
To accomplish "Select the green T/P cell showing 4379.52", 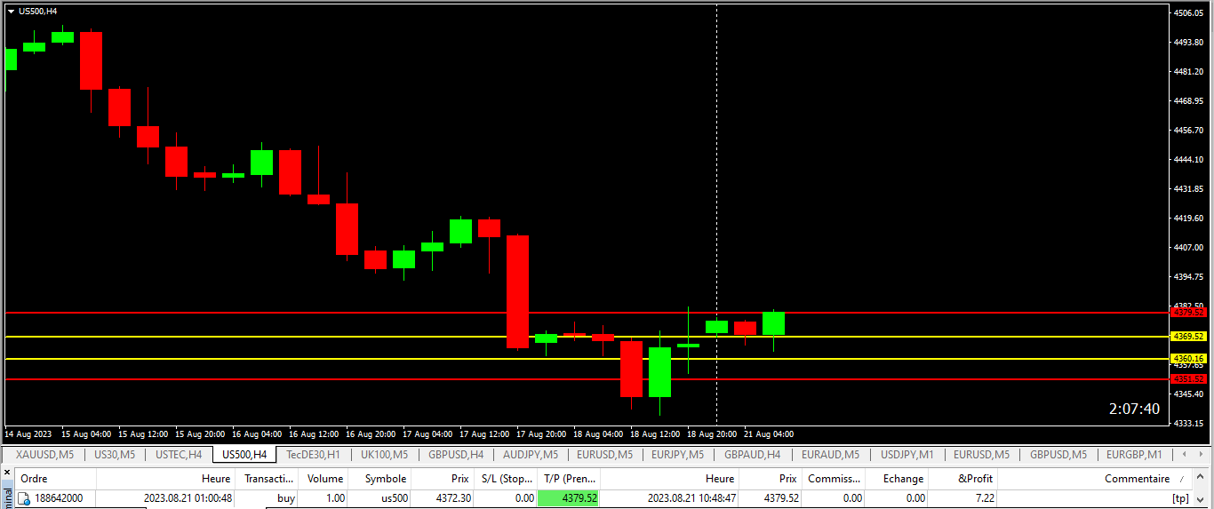I will [x=568, y=498].
